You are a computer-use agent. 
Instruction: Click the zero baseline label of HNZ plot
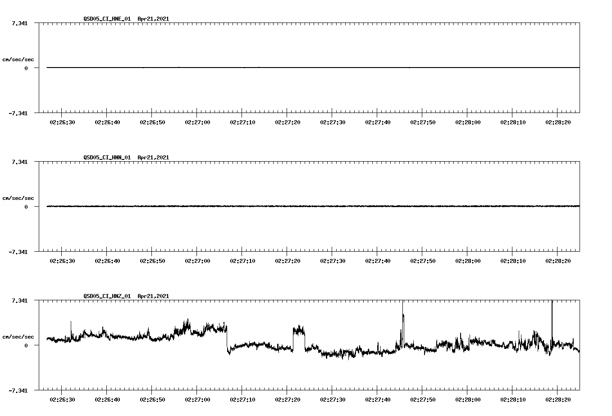pyautogui.click(x=26, y=346)
